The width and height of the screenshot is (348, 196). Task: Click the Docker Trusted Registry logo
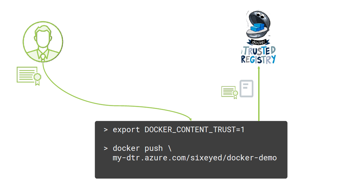pyautogui.click(x=259, y=37)
